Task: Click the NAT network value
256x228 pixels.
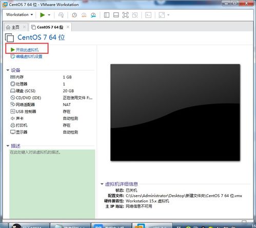Action: [x=67, y=105]
